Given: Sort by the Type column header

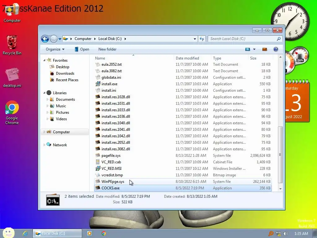Looking at the screenshot, I should coord(229,58).
